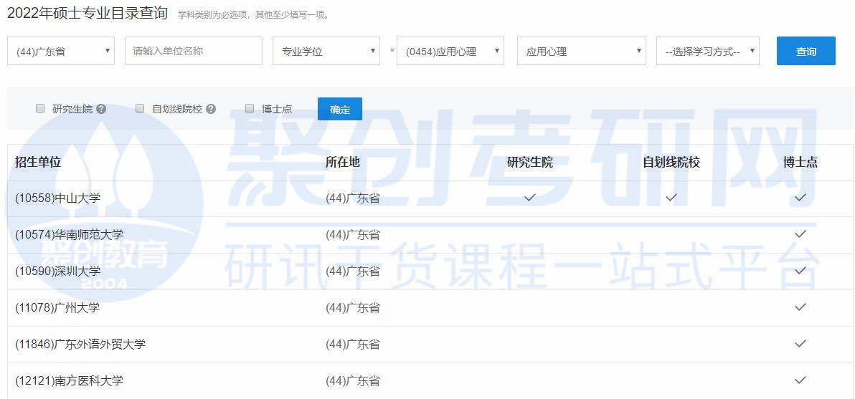Click 广东省 location in 南方医科大学 row

click(353, 380)
